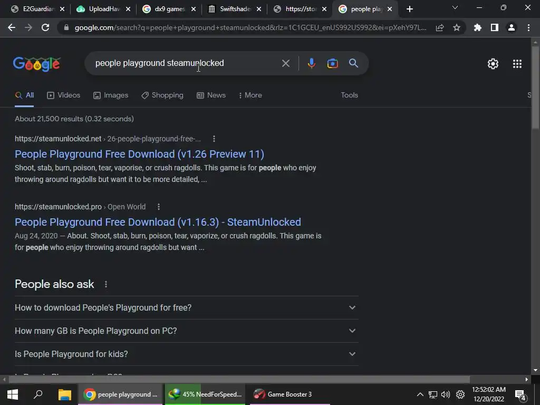Toggle the Chrome side panel icon

click(x=495, y=27)
